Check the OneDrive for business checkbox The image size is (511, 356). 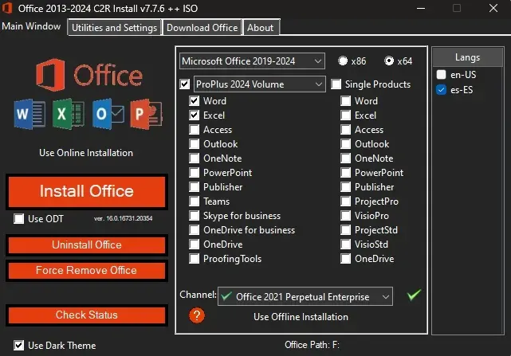[x=195, y=230]
